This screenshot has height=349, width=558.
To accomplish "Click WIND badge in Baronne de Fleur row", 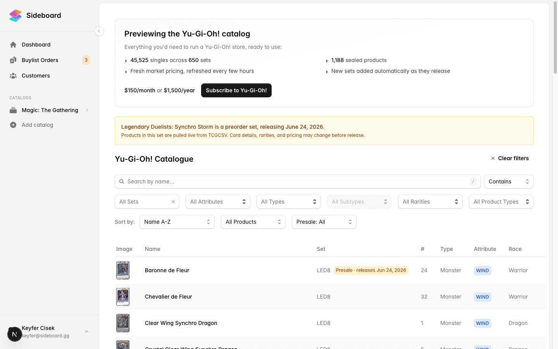I will point(482,271).
